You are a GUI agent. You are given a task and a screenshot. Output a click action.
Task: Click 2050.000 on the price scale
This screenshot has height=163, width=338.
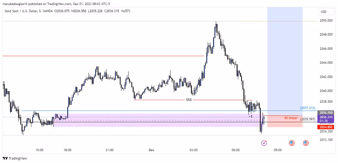(326, 21)
